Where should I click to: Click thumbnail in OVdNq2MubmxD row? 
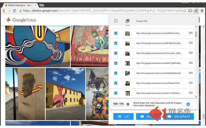coord(127,73)
